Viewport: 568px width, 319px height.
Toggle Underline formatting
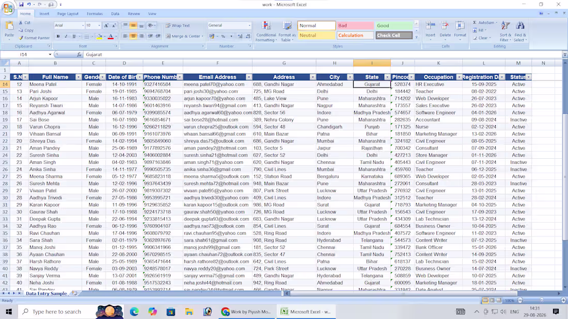(74, 37)
